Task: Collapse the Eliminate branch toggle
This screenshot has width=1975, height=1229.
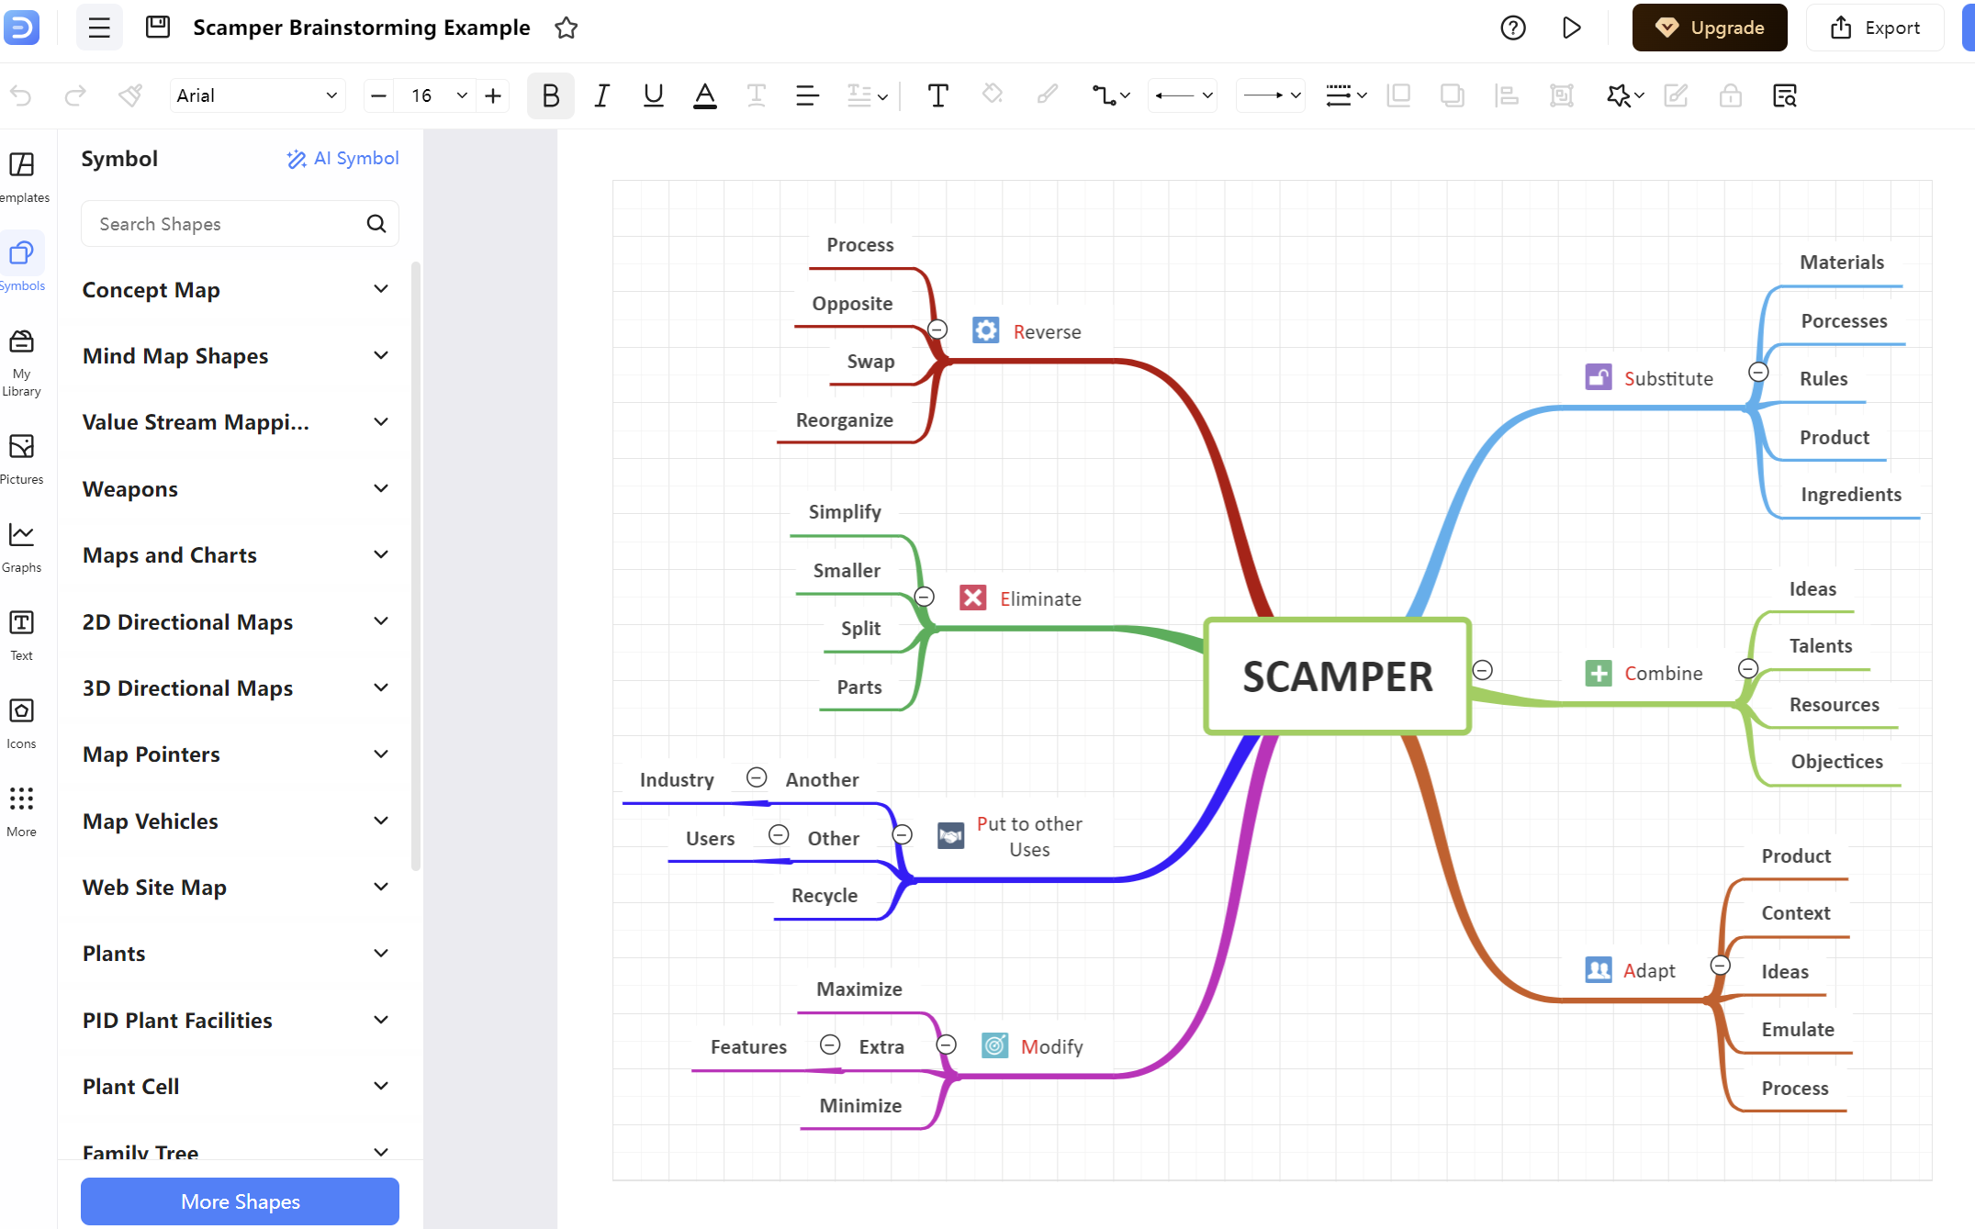Action: (x=925, y=597)
